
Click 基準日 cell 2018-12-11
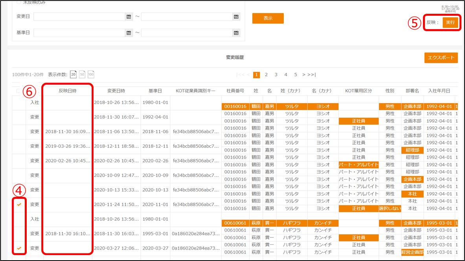[155, 146]
